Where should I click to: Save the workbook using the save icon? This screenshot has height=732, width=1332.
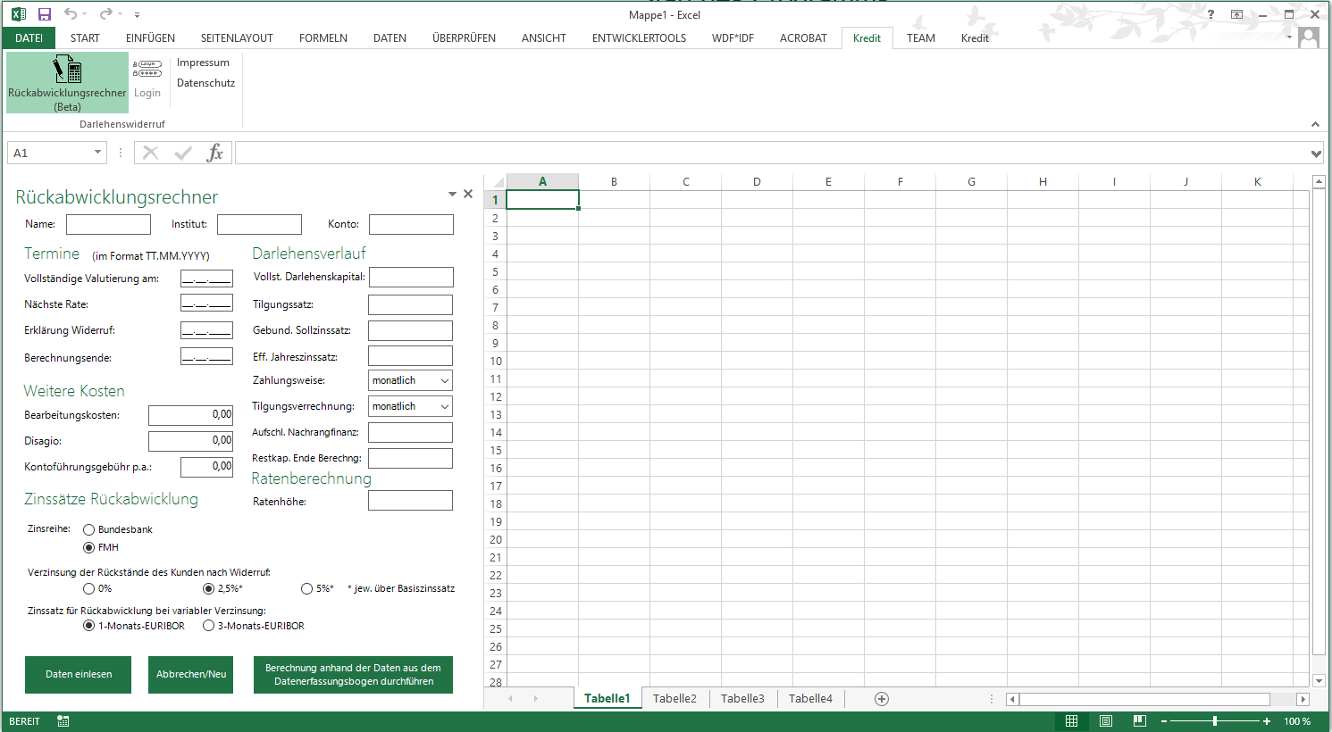point(45,14)
